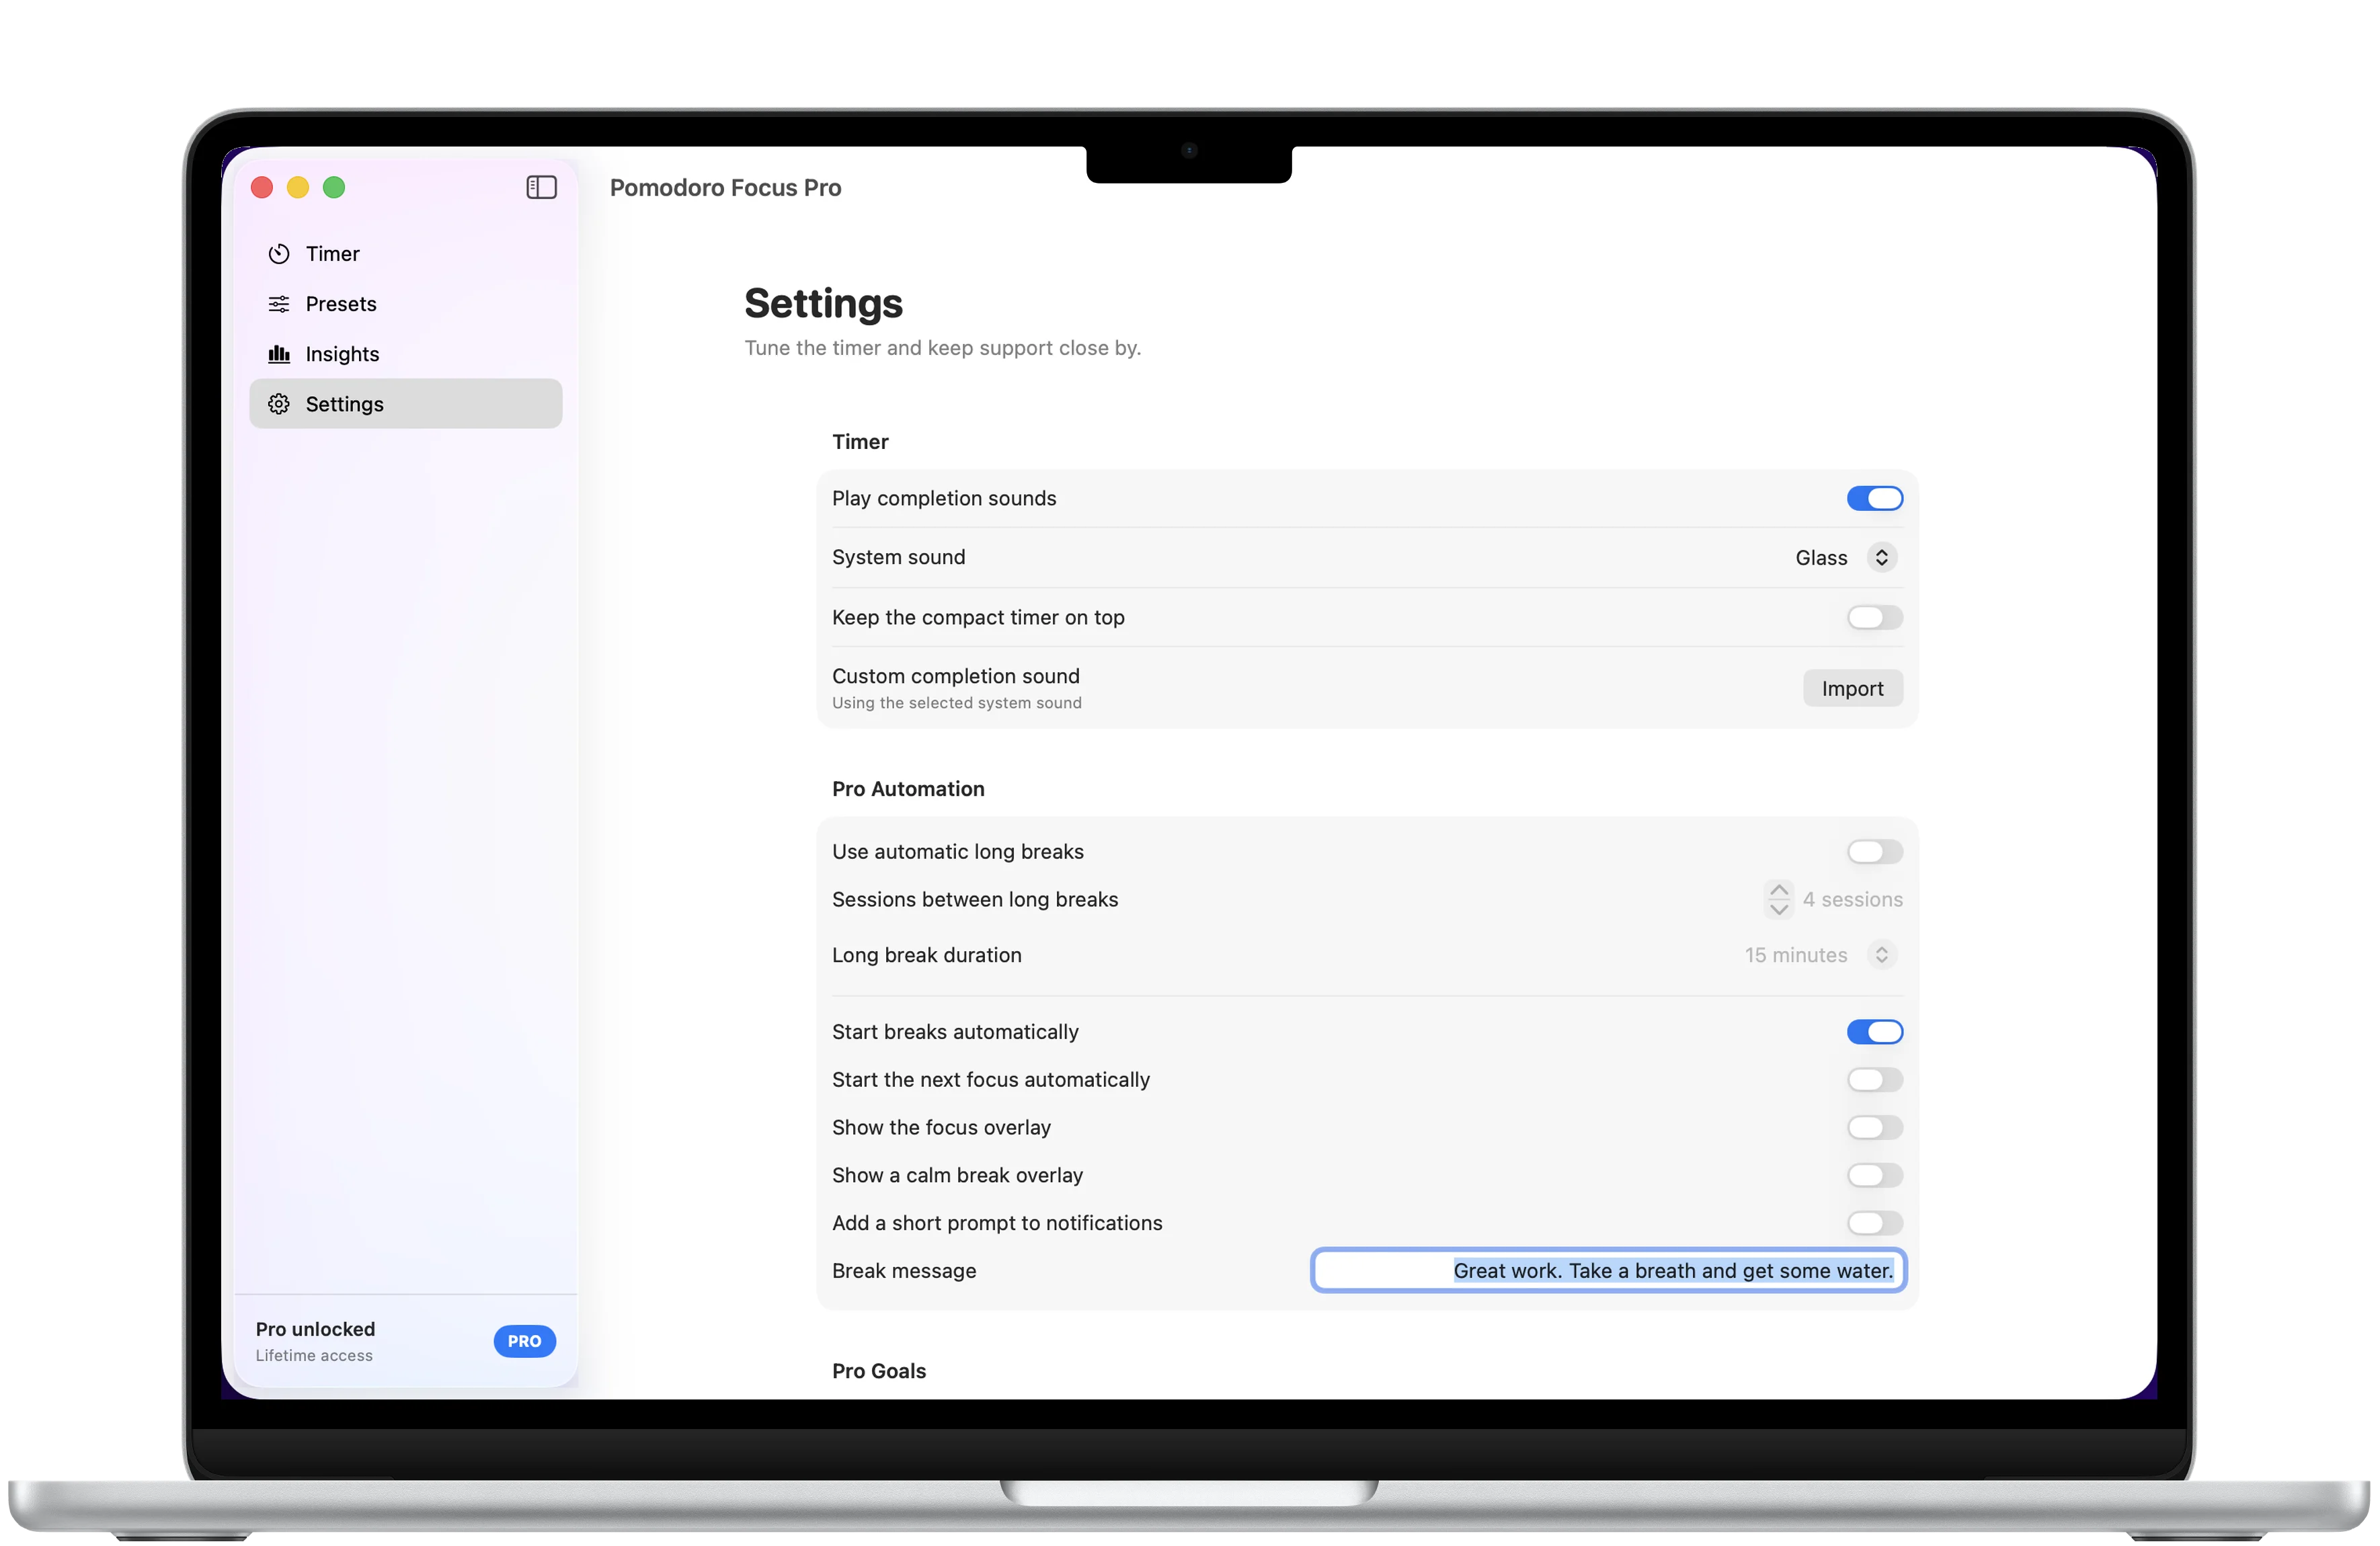Viewport: 2380px width, 1546px height.
Task: Close the window with the red button
Action: (x=262, y=187)
